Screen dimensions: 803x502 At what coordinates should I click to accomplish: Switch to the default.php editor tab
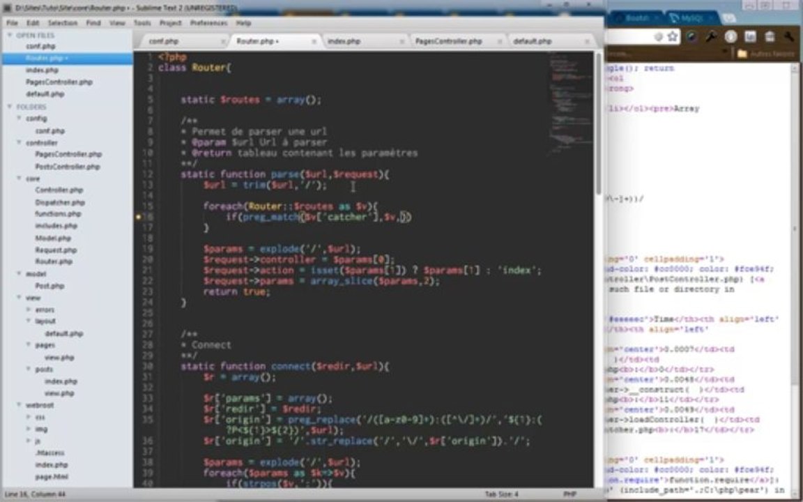coord(548,42)
